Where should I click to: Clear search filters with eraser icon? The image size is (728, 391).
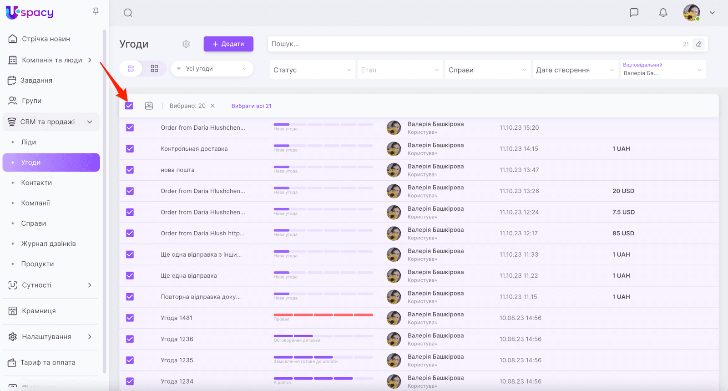coord(698,44)
